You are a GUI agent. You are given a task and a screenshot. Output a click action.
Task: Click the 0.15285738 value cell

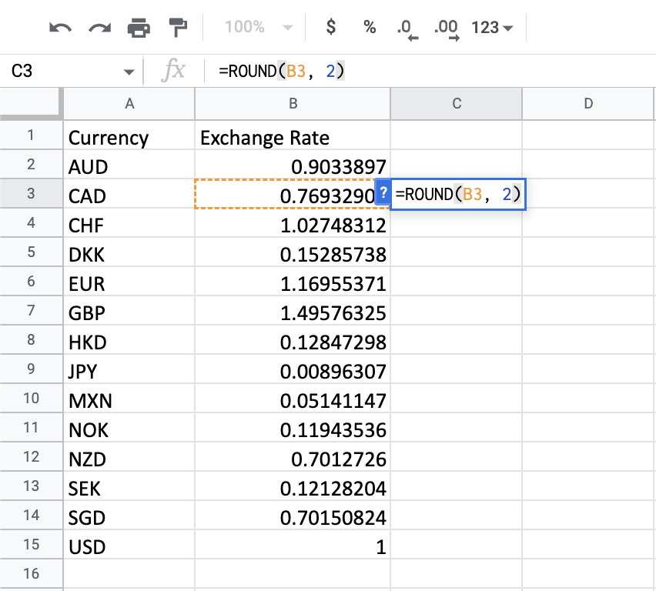click(x=293, y=252)
